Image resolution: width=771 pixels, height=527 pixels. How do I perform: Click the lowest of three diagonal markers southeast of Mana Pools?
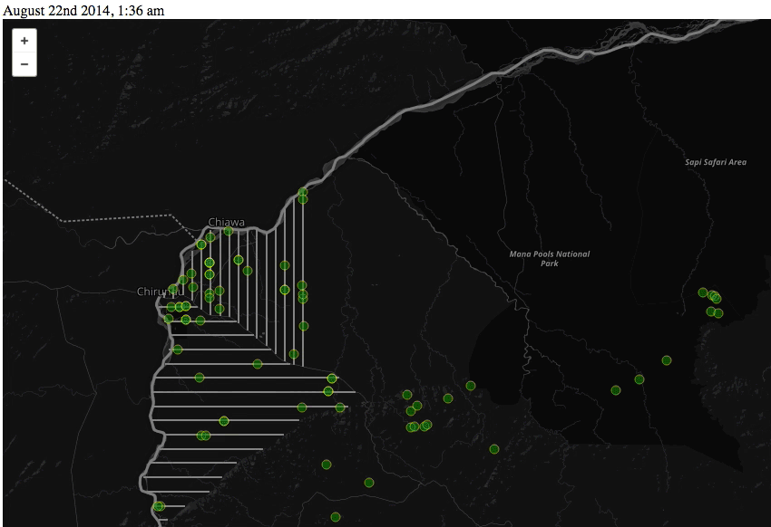click(616, 390)
